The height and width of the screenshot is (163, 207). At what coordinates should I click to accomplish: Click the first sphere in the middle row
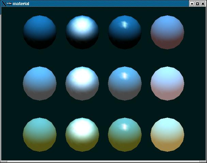(x=40, y=84)
